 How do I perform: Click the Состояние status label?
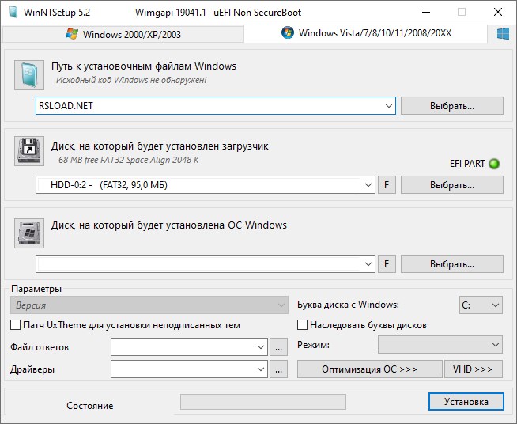coord(89,406)
